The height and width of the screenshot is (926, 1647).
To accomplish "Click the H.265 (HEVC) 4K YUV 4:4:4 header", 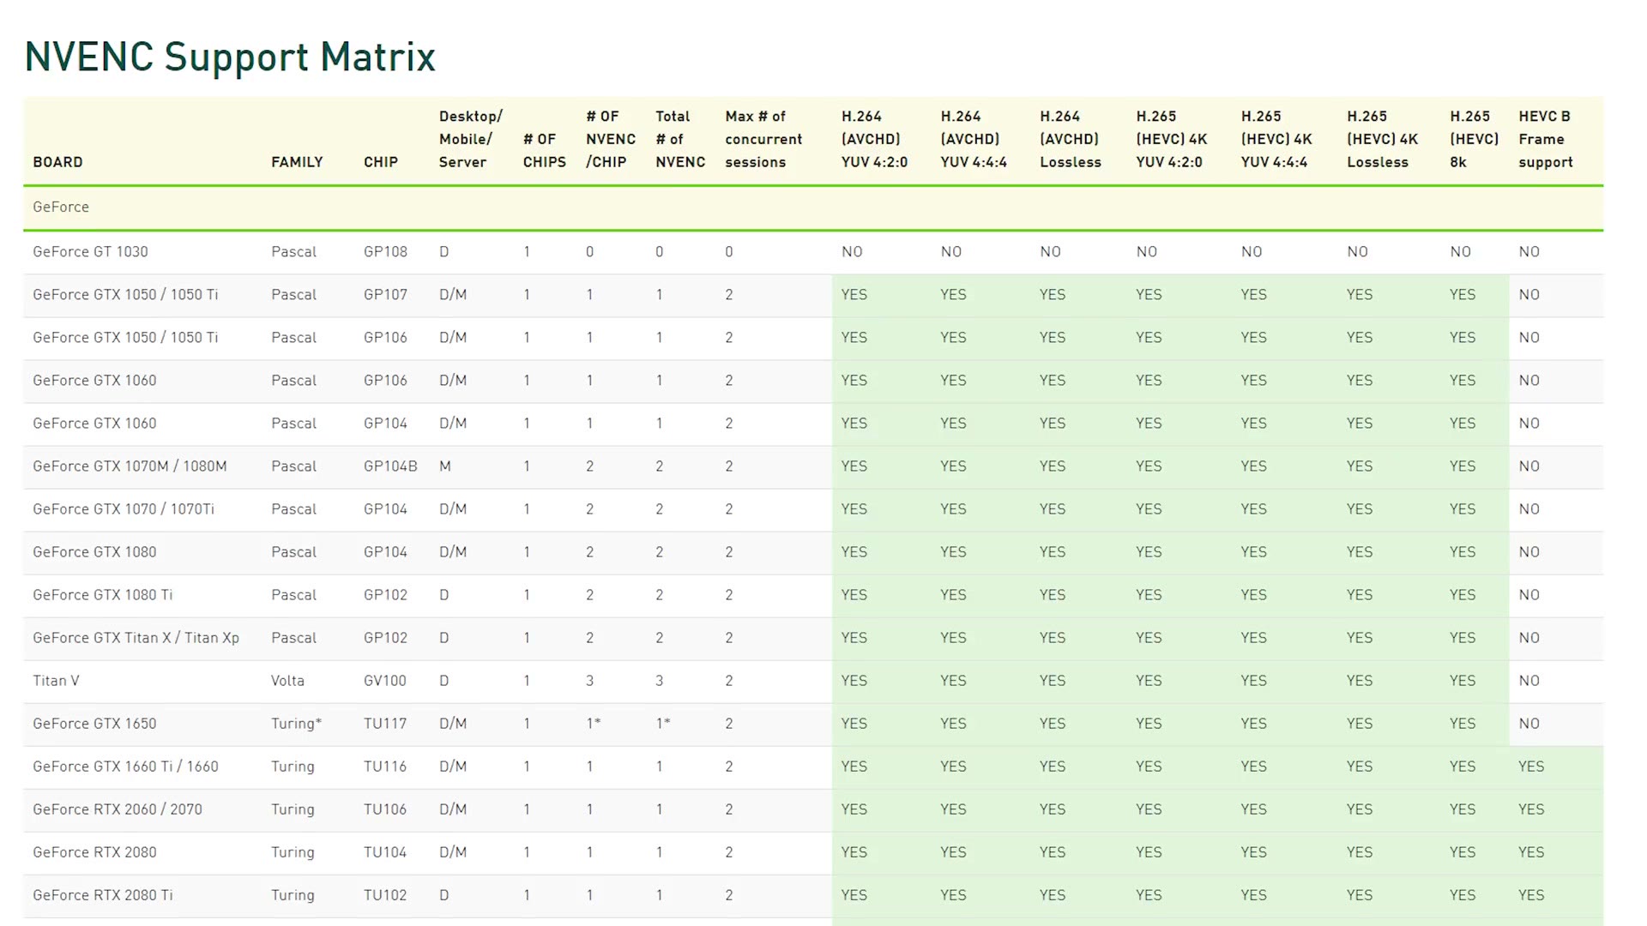I will [x=1276, y=139].
